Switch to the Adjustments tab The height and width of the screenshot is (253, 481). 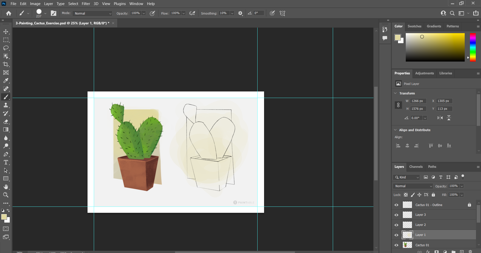pos(424,73)
